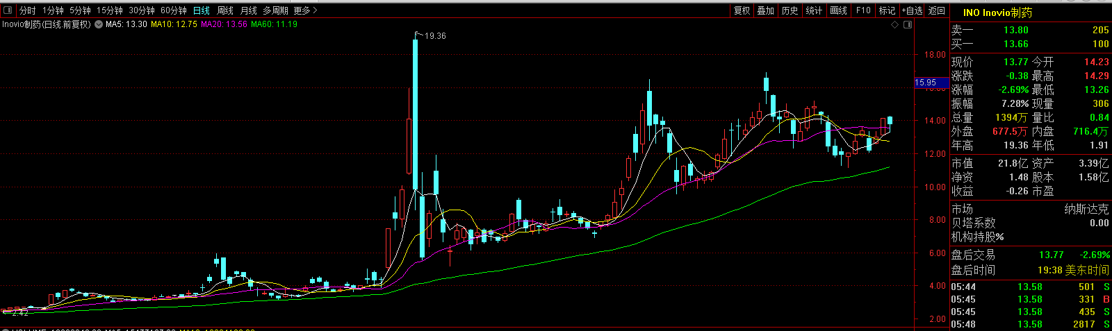Image resolution: width=1112 pixels, height=331 pixels.
Task: Open F10 company information
Action: pos(863,10)
